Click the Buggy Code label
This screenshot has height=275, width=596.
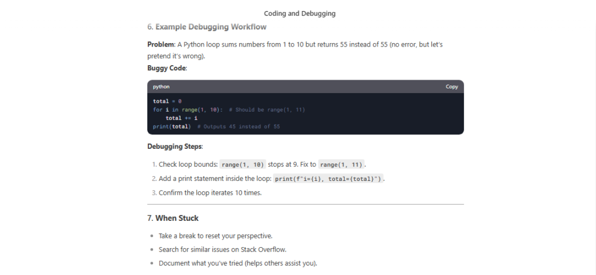coord(167,69)
